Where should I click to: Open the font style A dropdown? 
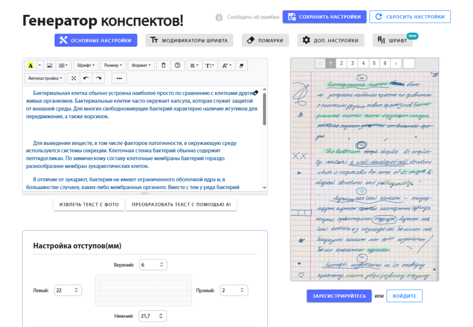point(226,66)
